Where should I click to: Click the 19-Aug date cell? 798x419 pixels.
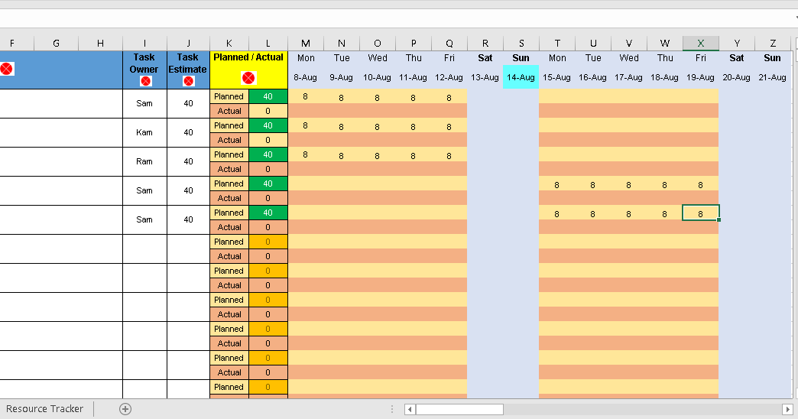701,77
